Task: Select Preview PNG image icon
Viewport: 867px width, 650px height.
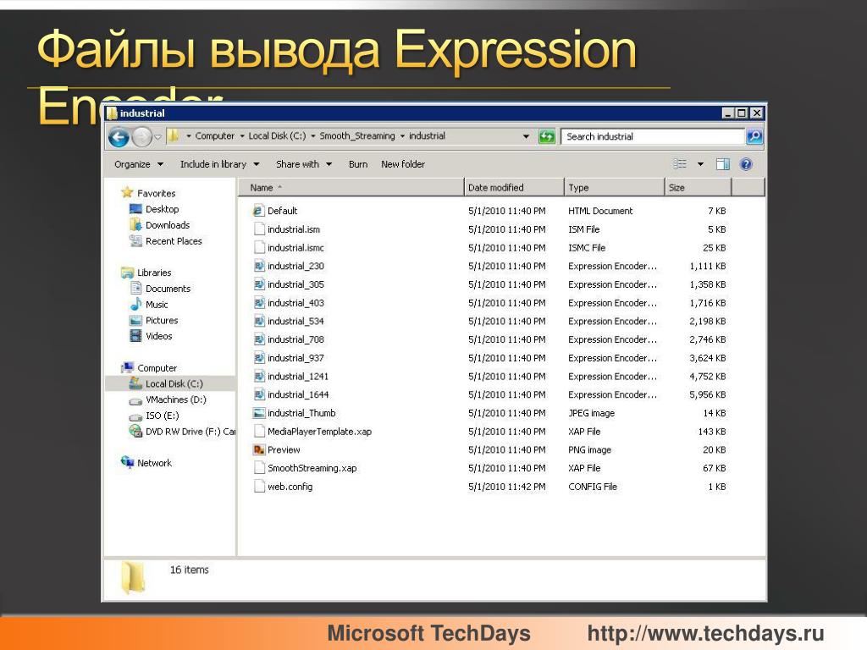Action: click(258, 449)
